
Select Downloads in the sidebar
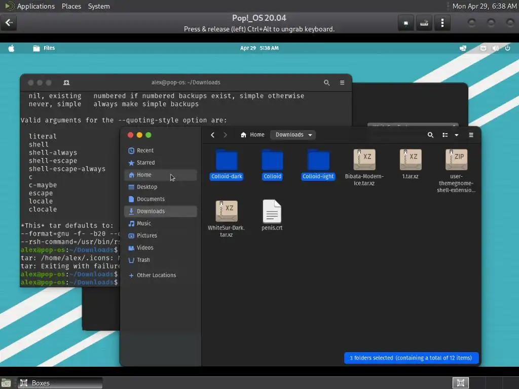point(161,211)
